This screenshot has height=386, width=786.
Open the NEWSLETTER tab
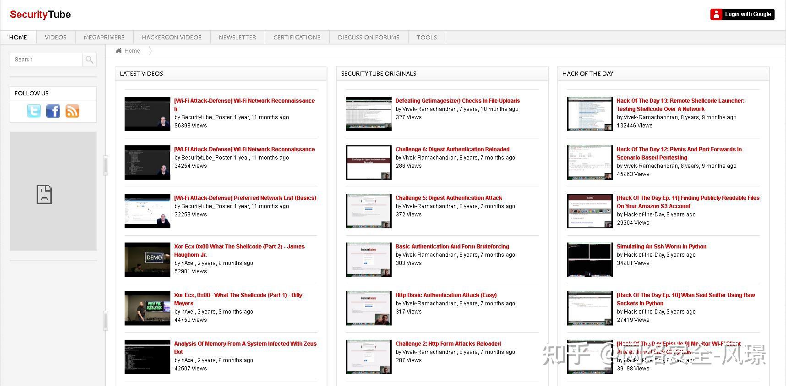pos(237,38)
